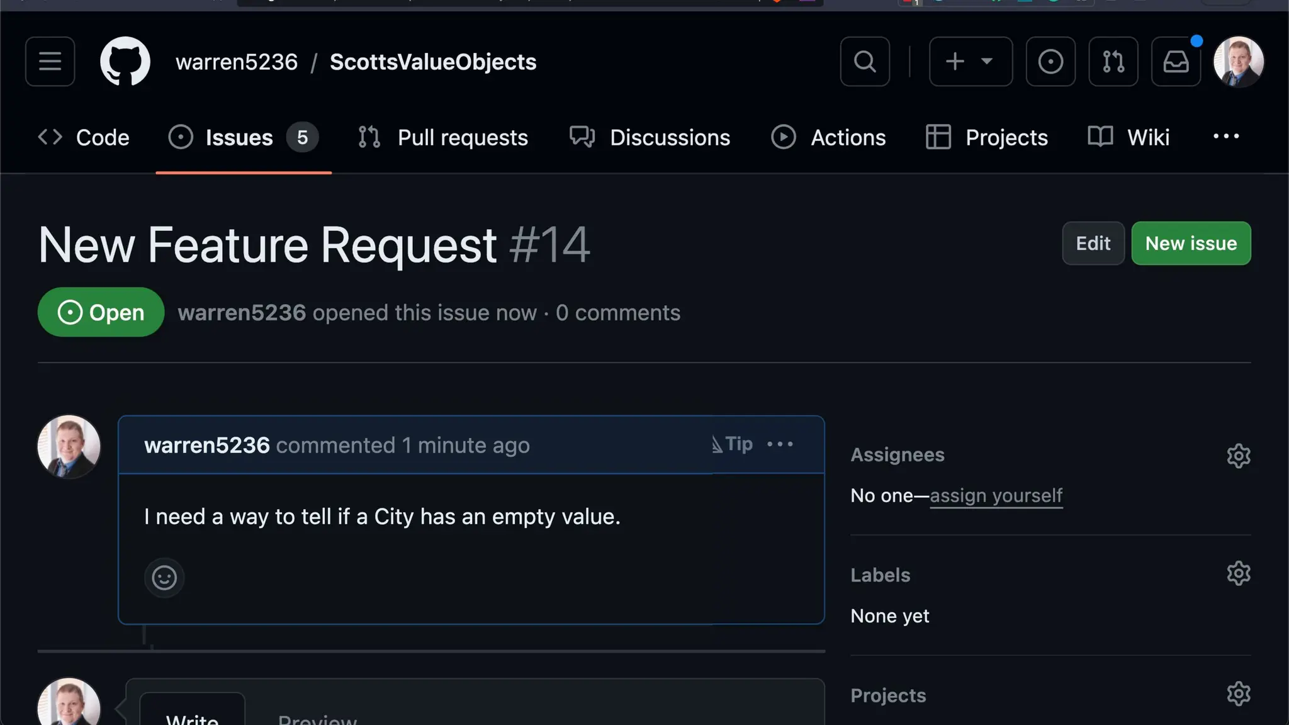Open comment options three-dot menu
The height and width of the screenshot is (725, 1289).
coord(780,444)
